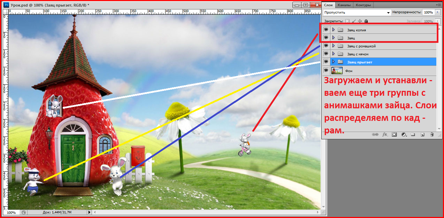Image resolution: width=444 pixels, height=218 pixels.
Task: Hide the Заяц прыгает group
Action: [x=326, y=62]
